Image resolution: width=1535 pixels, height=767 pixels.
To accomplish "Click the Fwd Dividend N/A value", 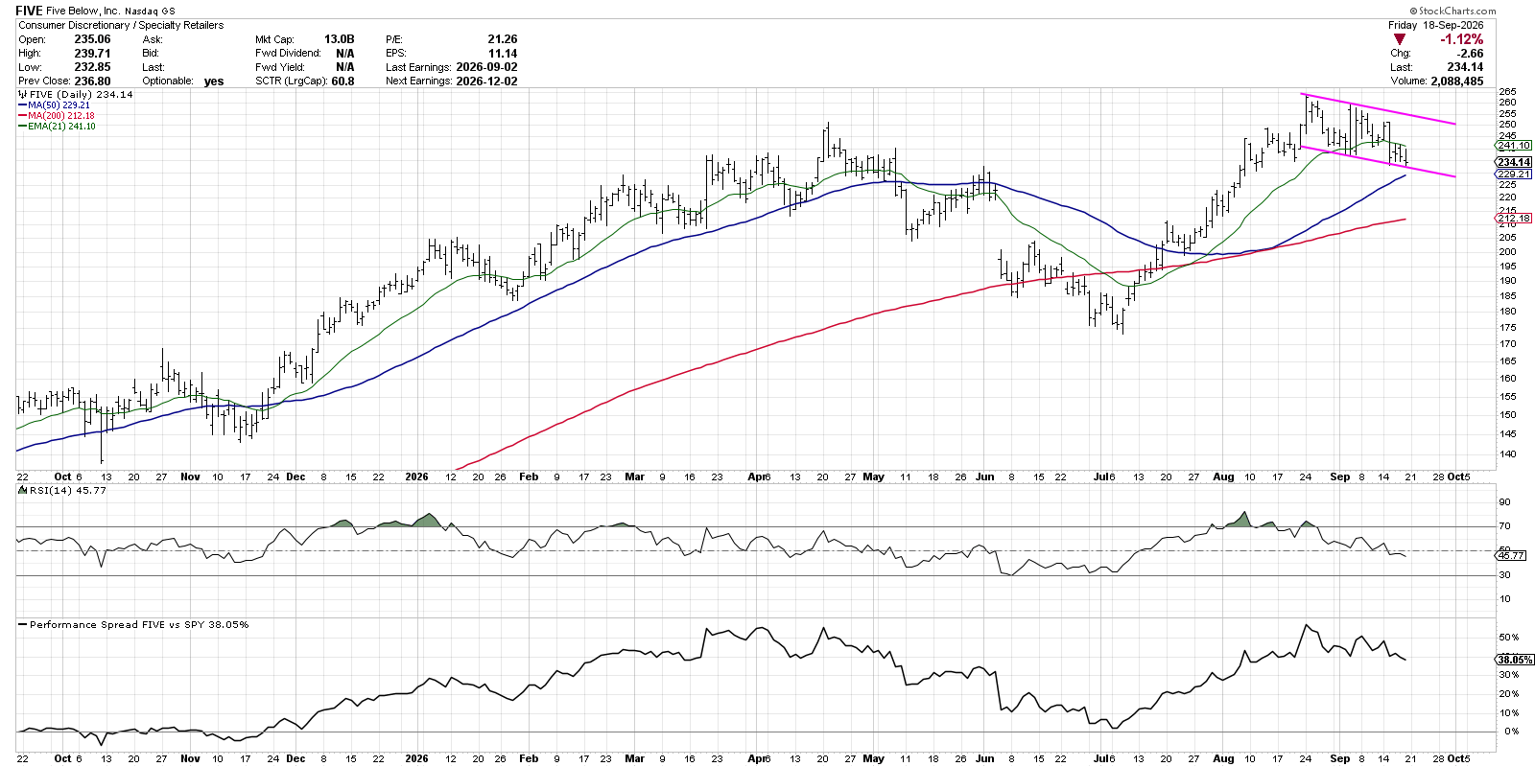I will (x=345, y=54).
